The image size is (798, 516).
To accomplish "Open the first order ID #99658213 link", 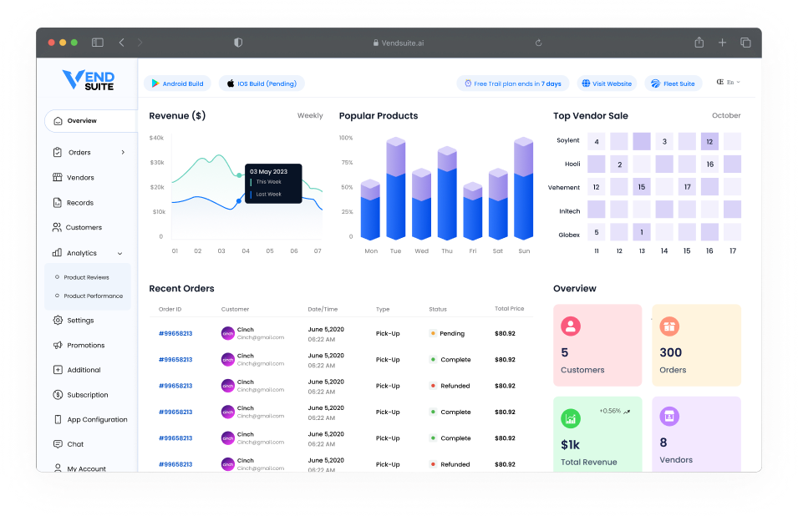I will click(175, 334).
